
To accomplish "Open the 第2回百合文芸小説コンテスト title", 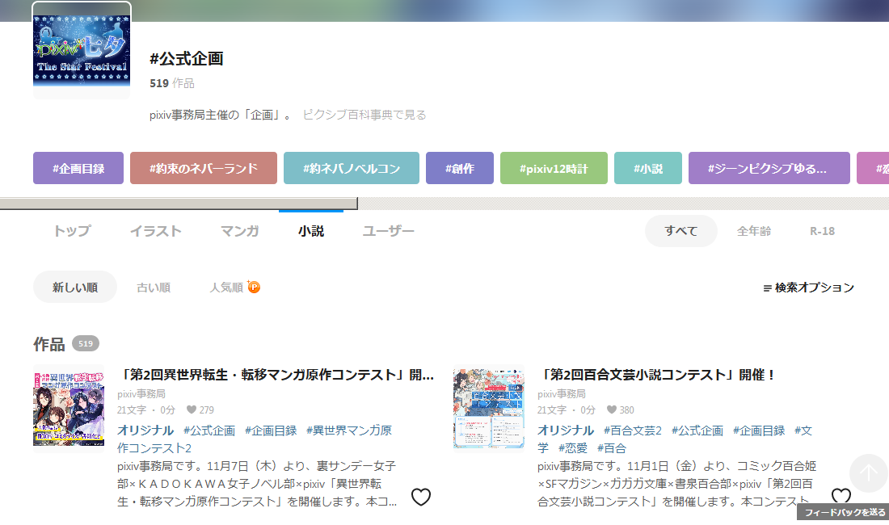I will click(658, 375).
